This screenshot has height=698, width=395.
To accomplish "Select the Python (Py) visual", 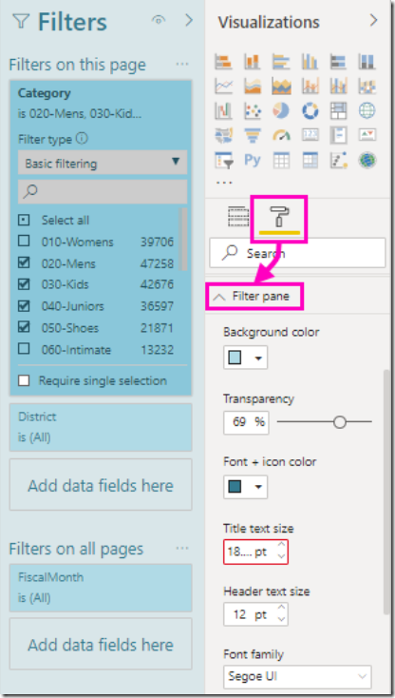I will click(x=252, y=160).
